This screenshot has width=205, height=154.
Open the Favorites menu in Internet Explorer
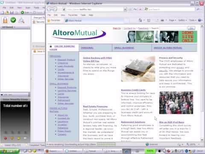click(x=73, y=15)
